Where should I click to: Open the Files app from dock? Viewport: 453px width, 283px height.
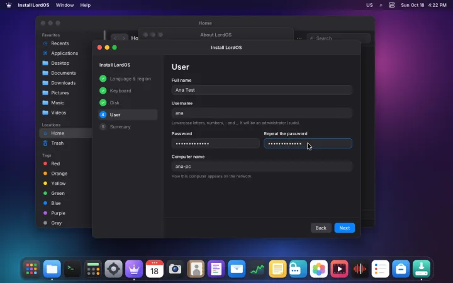click(x=52, y=269)
